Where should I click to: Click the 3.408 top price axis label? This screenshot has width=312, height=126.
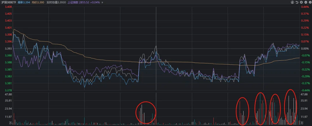[8, 7]
